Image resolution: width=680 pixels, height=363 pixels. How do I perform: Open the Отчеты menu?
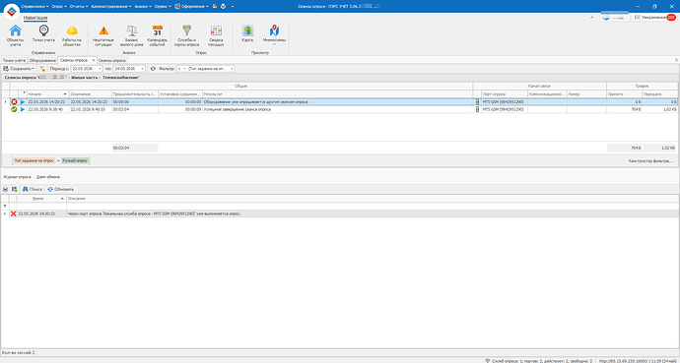pos(79,7)
